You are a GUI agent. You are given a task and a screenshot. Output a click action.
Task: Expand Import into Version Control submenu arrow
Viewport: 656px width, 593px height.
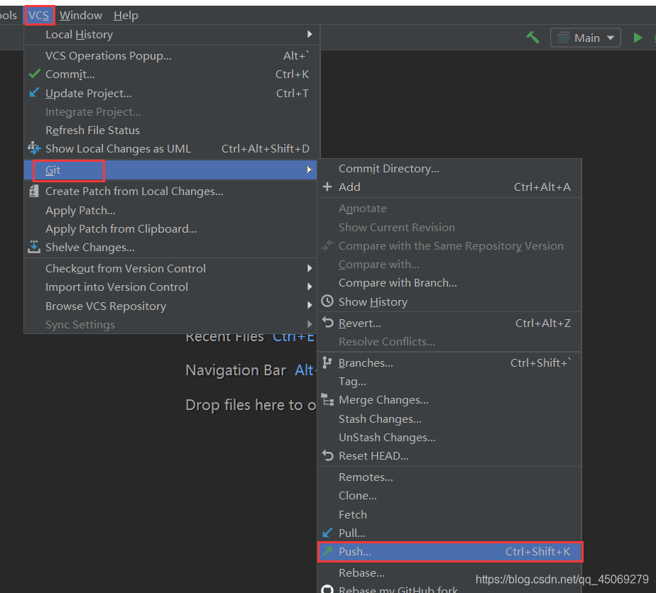[310, 287]
